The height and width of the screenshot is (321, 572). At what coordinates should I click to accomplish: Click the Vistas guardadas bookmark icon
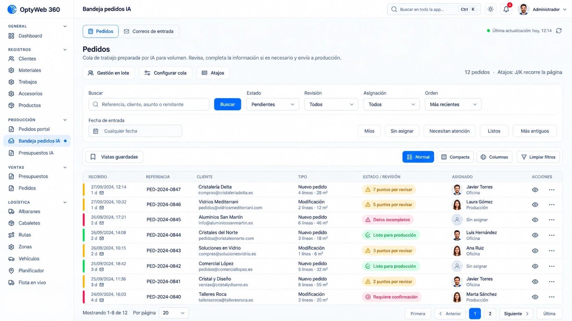click(93, 157)
